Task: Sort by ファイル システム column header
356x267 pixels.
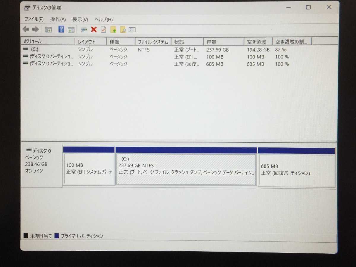Action: point(153,42)
